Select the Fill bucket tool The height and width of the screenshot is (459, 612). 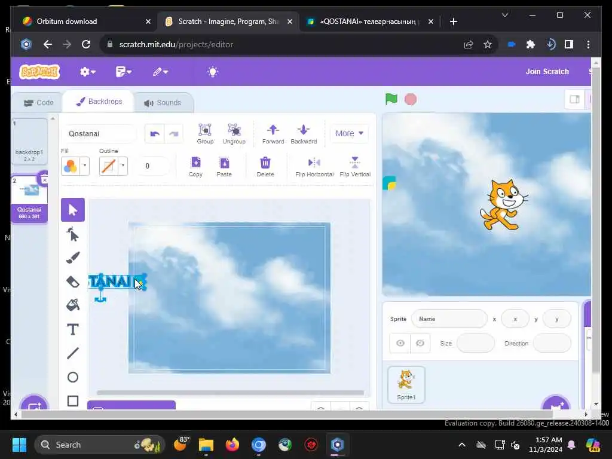point(72,305)
